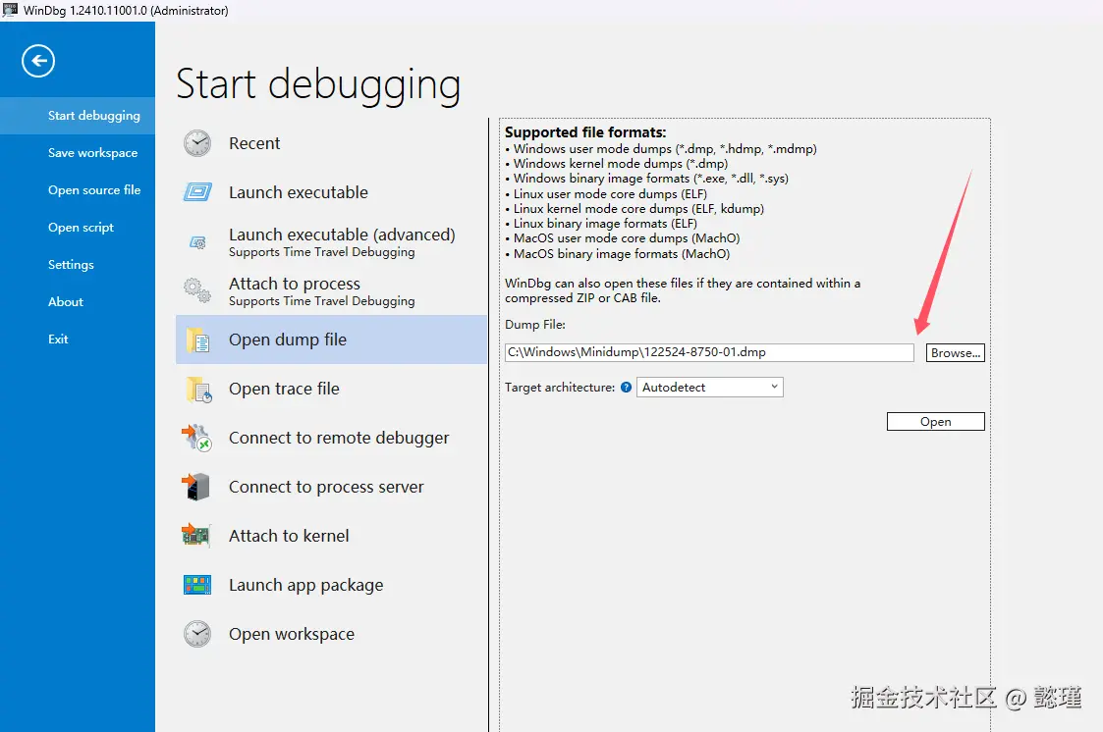The width and height of the screenshot is (1103, 732).
Task: Choose Open script from the sidebar
Action: pyautogui.click(x=78, y=227)
